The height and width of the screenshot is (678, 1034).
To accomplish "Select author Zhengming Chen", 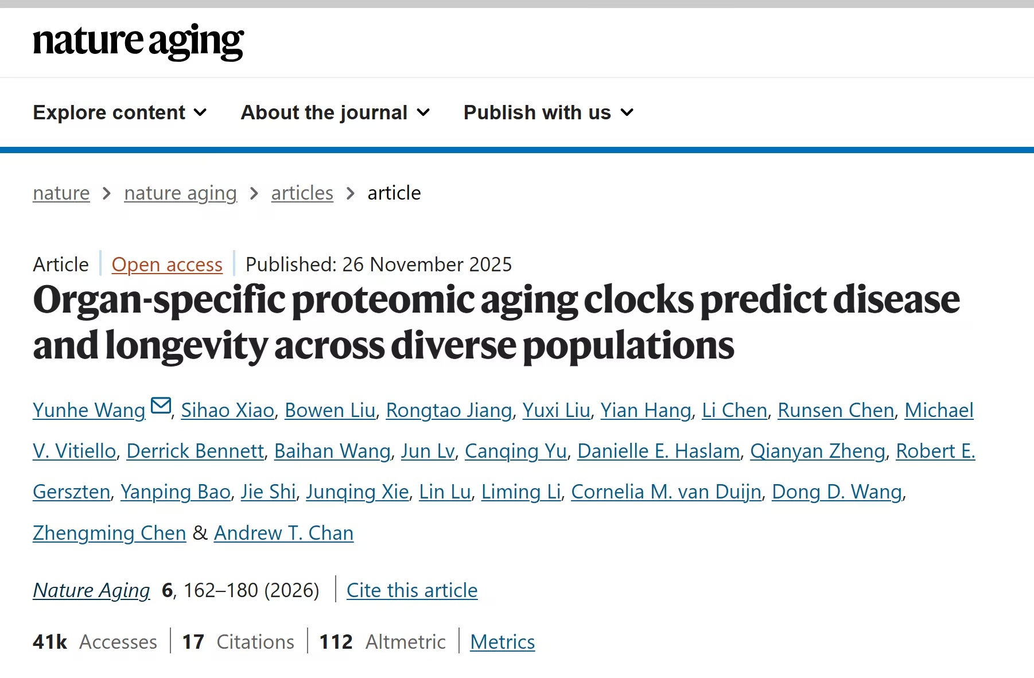I will coord(110,533).
